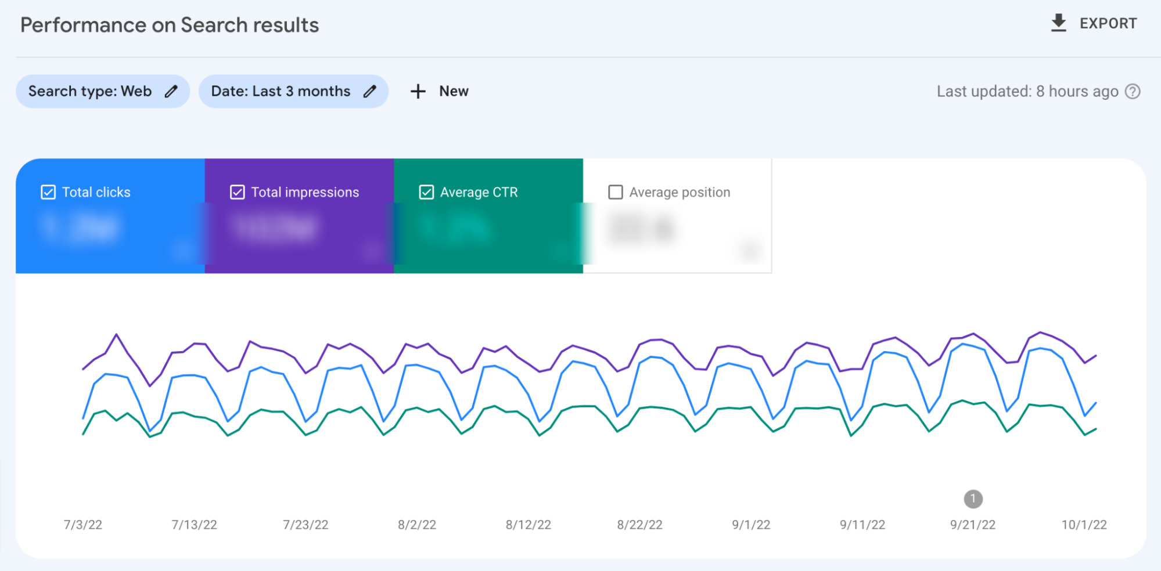1161x571 pixels.
Task: Uncheck the Total clicks checkbox
Action: (x=48, y=192)
